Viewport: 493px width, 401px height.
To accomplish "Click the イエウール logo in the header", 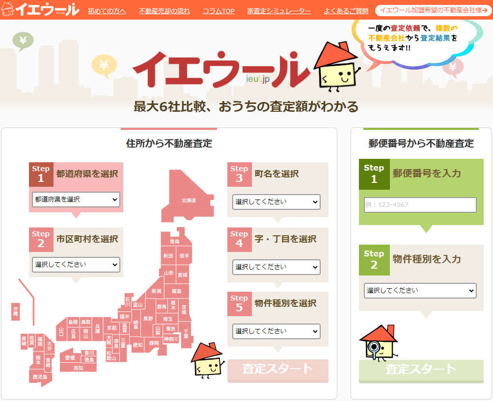I will (x=40, y=9).
